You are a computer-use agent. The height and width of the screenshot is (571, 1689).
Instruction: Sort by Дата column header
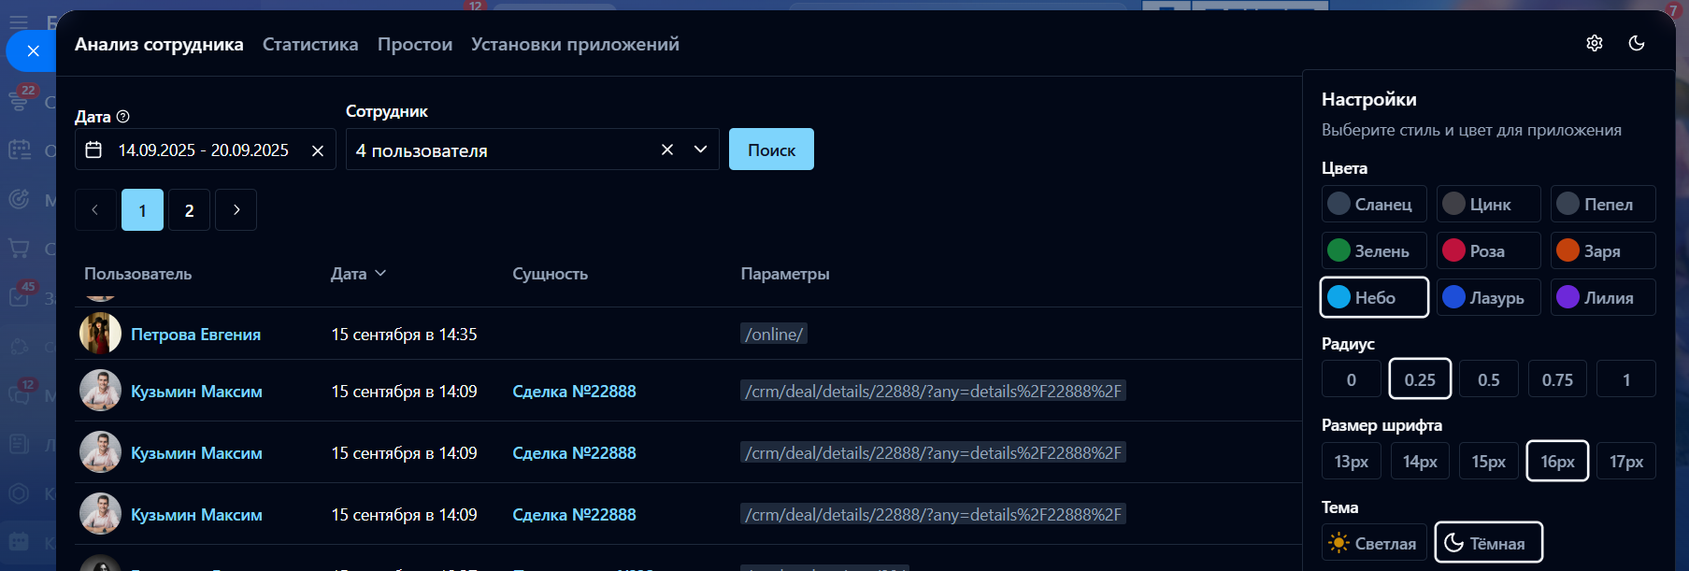click(x=358, y=274)
